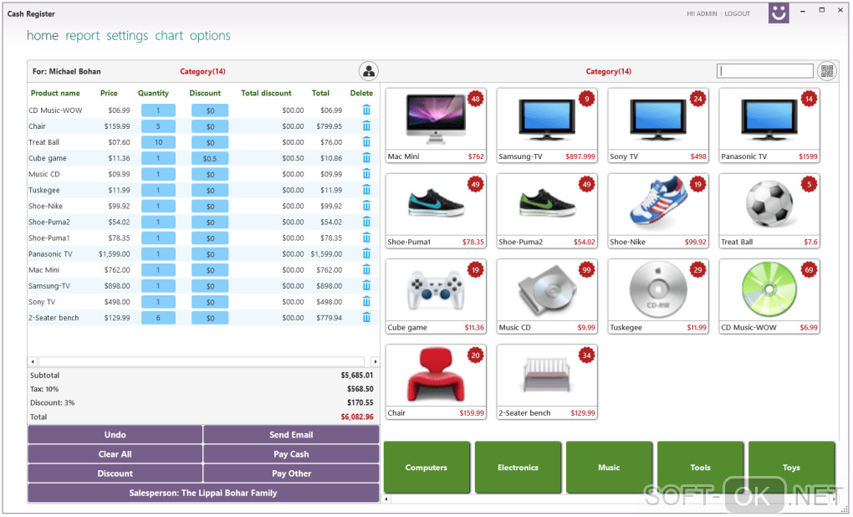Add the Music CD product tile
This screenshot has height=517, width=853.
click(547, 297)
